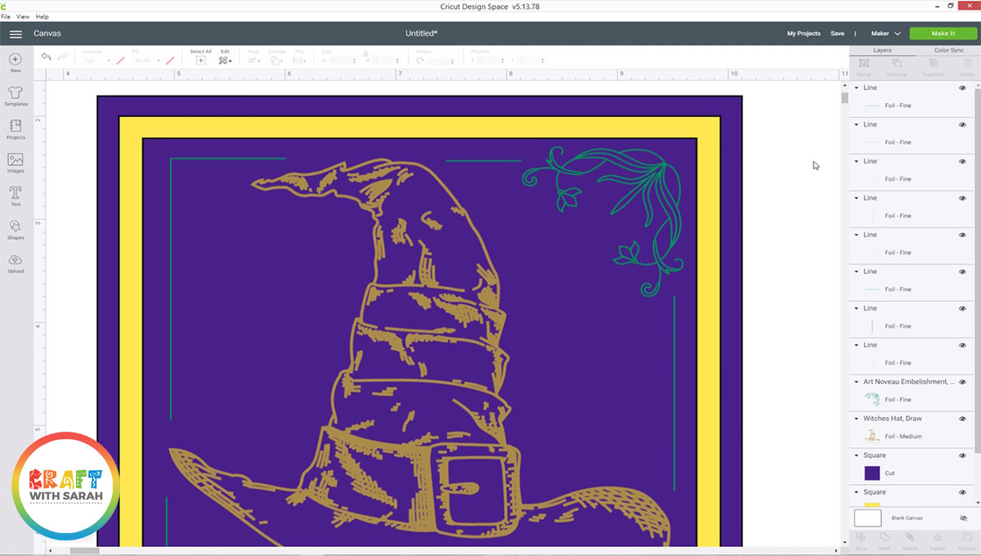The image size is (981, 556).
Task: Open the Shapes tool
Action: 16,228
